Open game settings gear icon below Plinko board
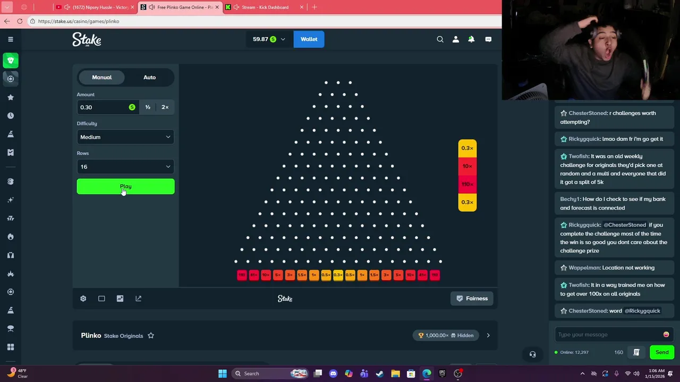The height and width of the screenshot is (382, 680). pyautogui.click(x=83, y=299)
